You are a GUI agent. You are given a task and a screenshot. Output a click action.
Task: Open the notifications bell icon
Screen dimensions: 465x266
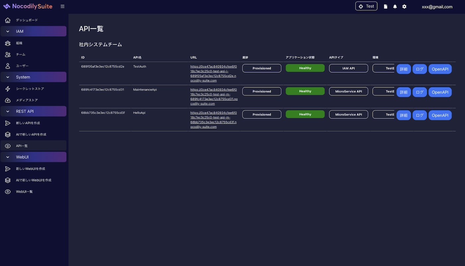coord(395,7)
